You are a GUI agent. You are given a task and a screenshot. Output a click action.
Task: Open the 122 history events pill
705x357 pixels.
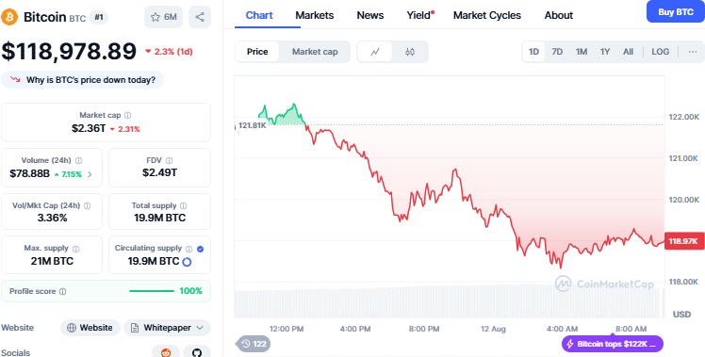click(254, 345)
